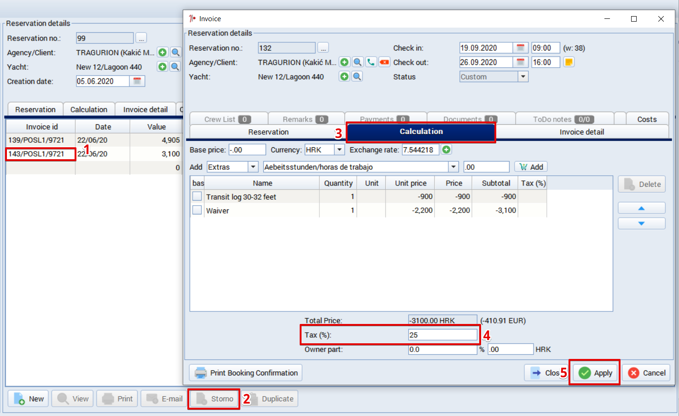Move selected item down with blue down arrow

click(641, 224)
